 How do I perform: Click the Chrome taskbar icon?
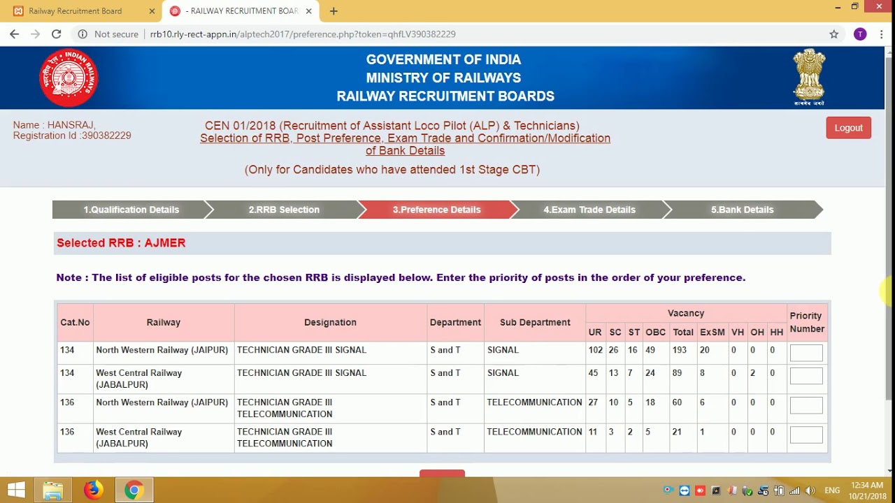[134, 490]
